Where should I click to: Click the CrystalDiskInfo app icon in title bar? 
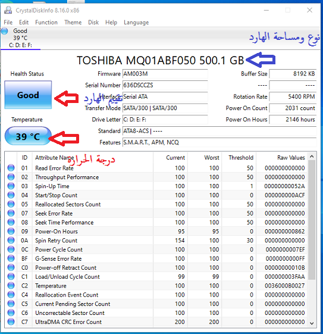point(8,10)
